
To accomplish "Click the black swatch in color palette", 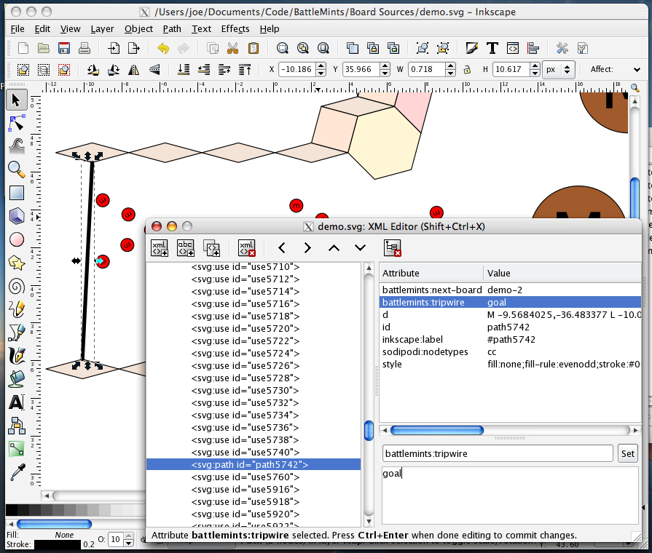I will pos(12,510).
